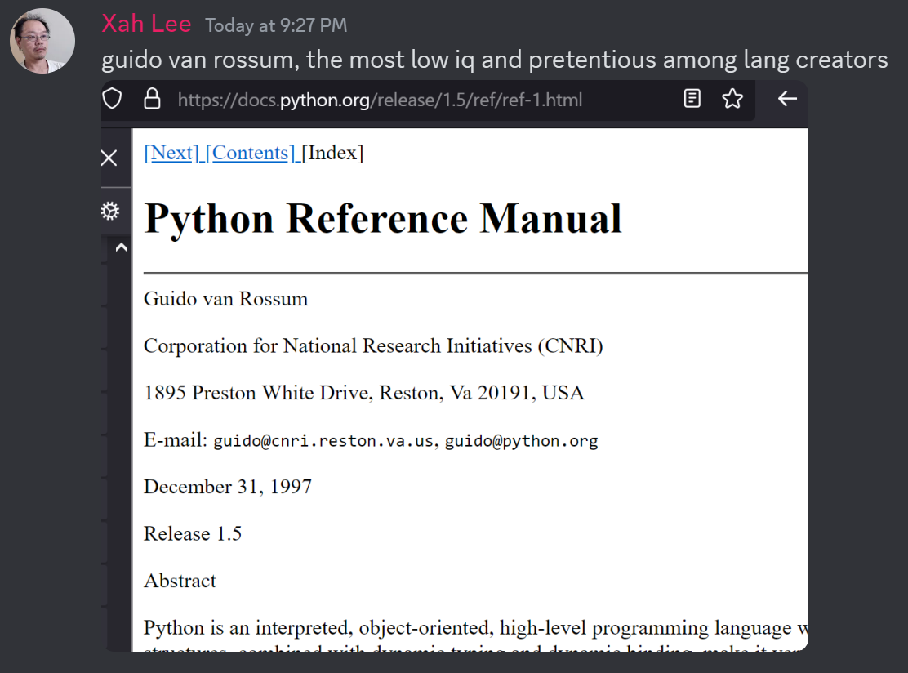908x673 pixels.
Task: Open the [Contents] link
Action: (250, 153)
